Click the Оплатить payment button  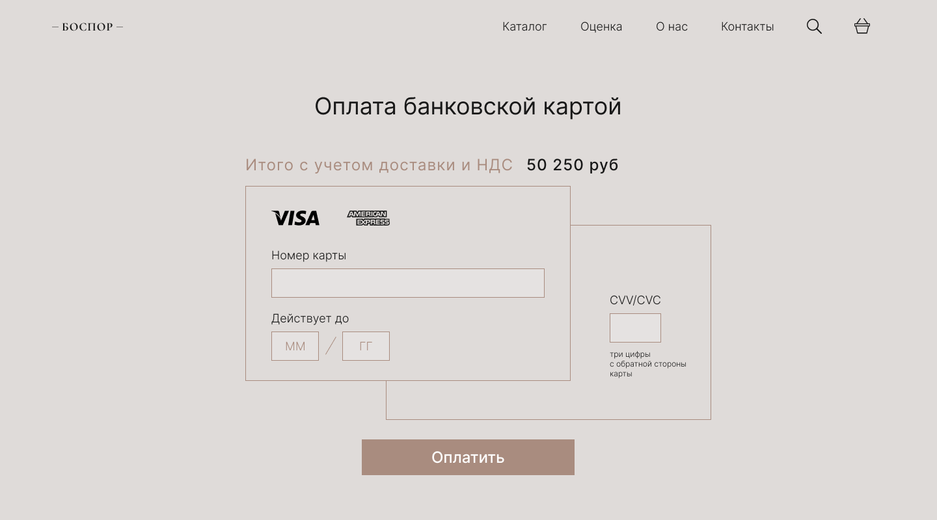click(468, 457)
